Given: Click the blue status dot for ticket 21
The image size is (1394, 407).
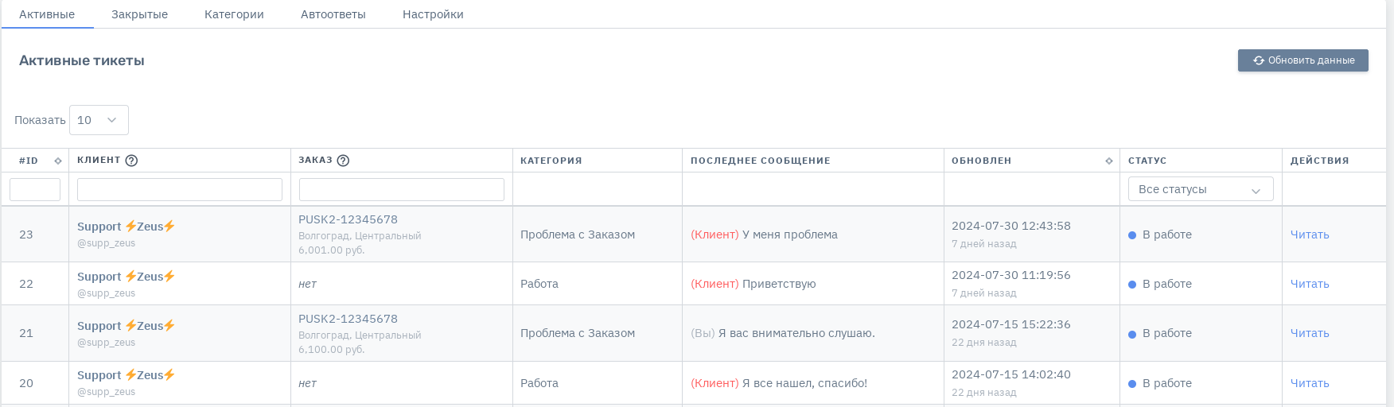Looking at the screenshot, I should 1132,335.
